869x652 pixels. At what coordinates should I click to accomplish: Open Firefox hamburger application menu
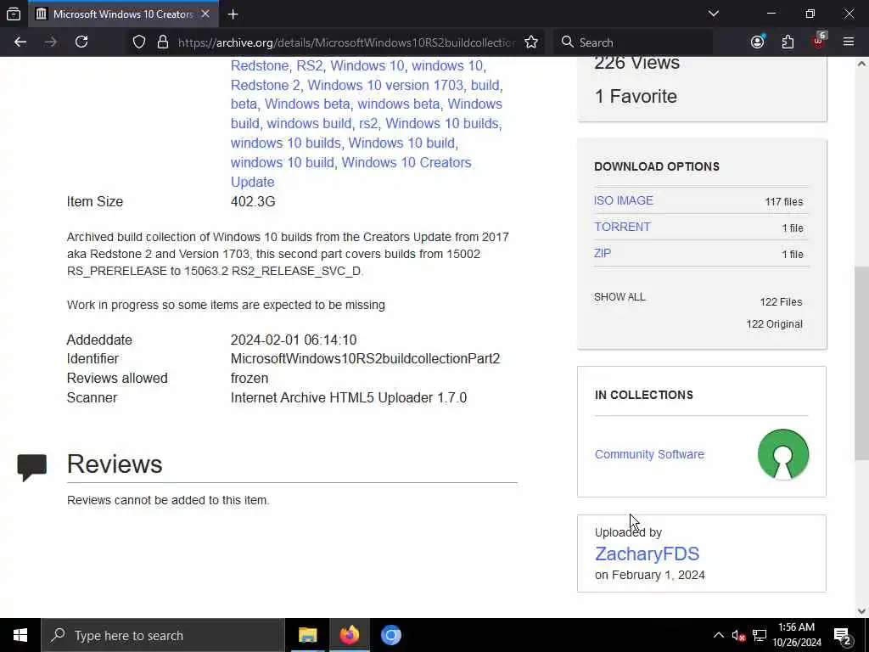849,42
